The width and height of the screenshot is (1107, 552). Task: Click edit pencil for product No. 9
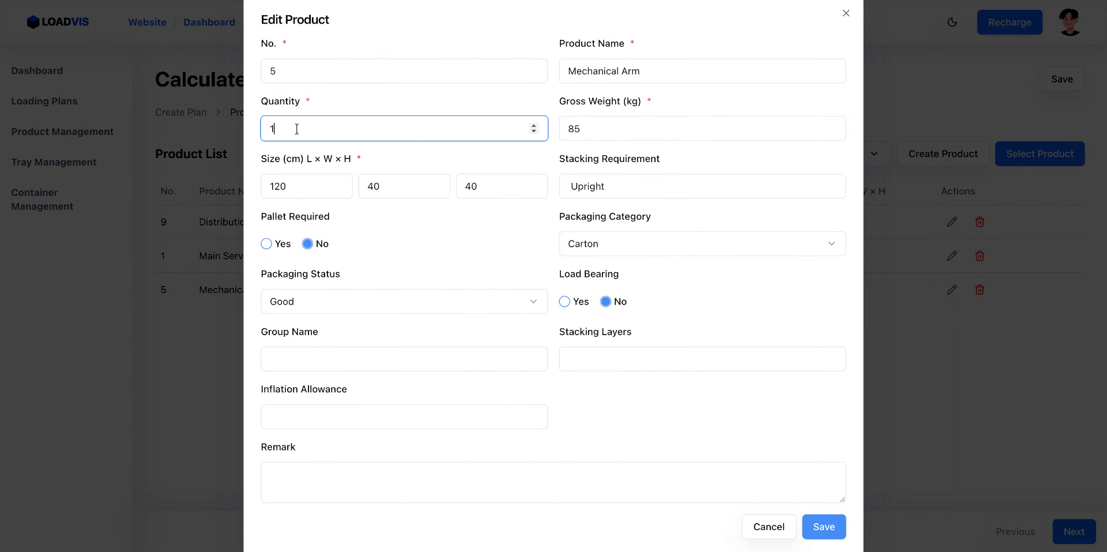(952, 222)
